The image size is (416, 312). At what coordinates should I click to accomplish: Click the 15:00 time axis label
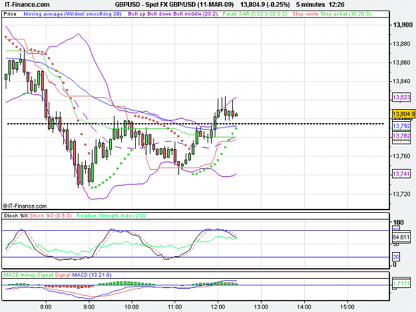point(347,307)
